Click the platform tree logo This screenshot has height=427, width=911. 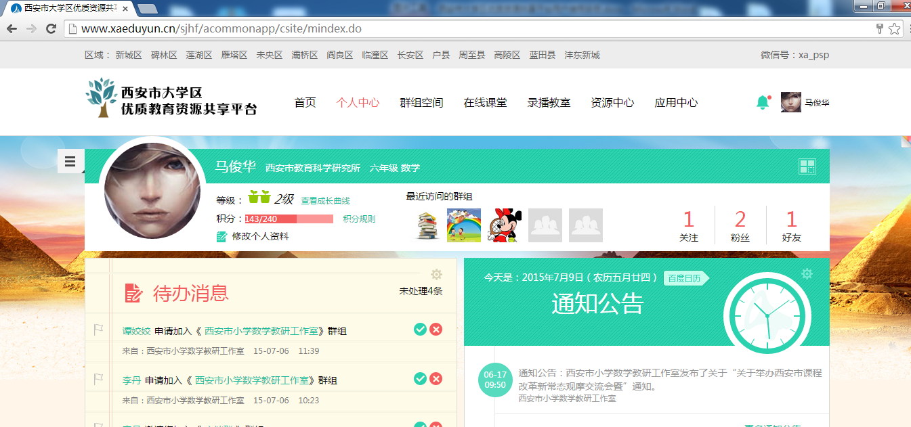pyautogui.click(x=102, y=97)
